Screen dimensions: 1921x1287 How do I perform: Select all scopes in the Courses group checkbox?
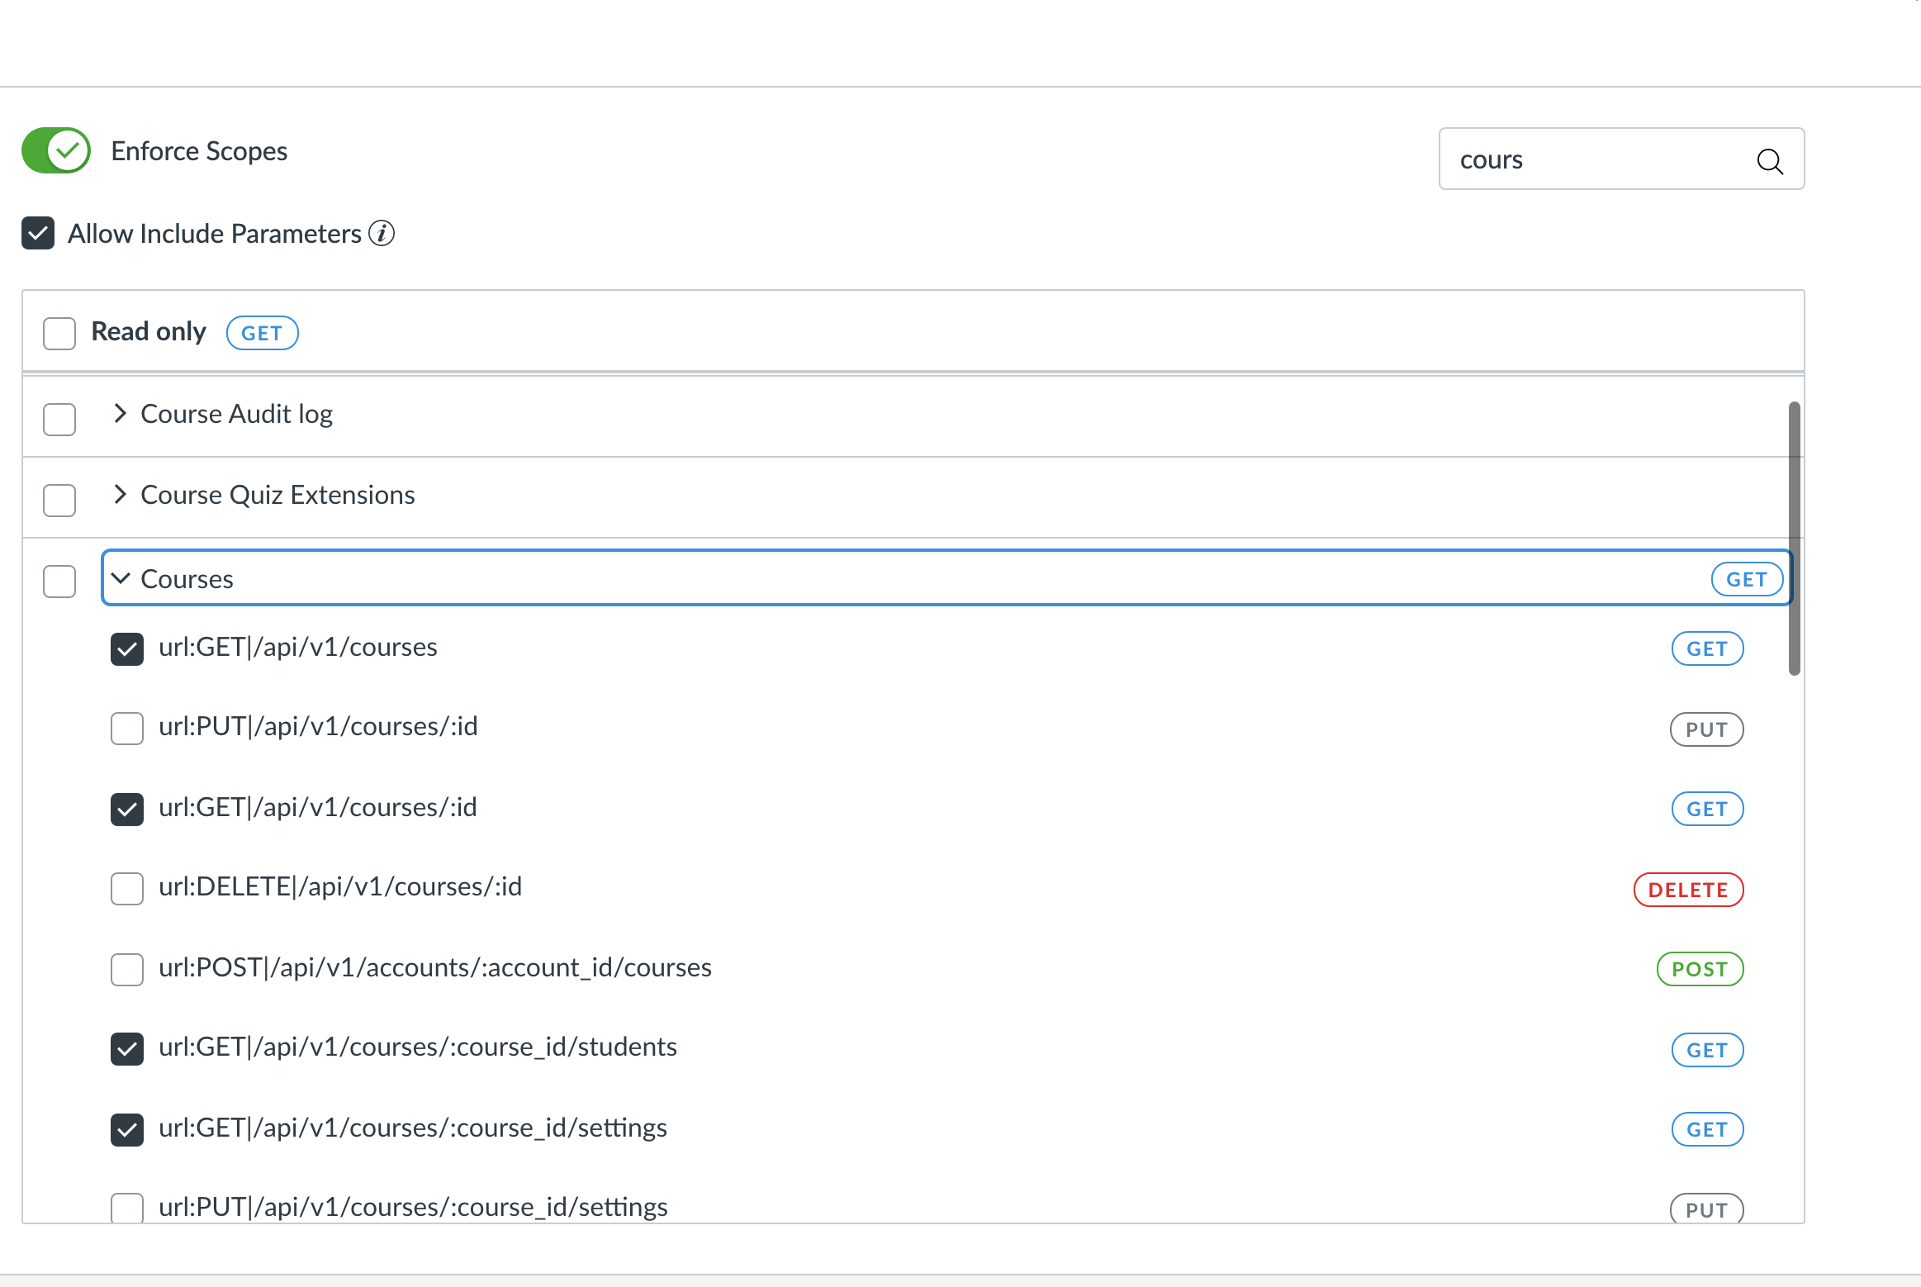coord(59,581)
